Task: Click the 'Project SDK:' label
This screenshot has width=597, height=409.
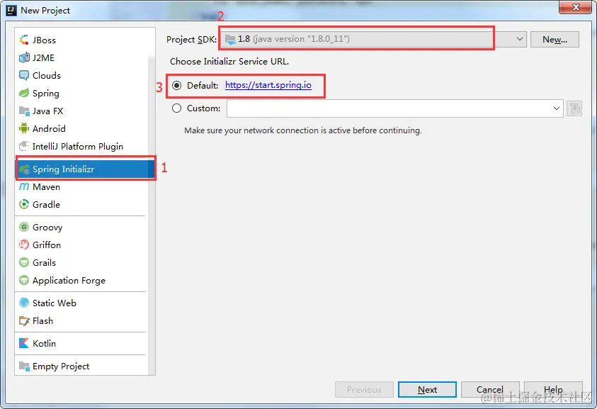Action: (191, 39)
